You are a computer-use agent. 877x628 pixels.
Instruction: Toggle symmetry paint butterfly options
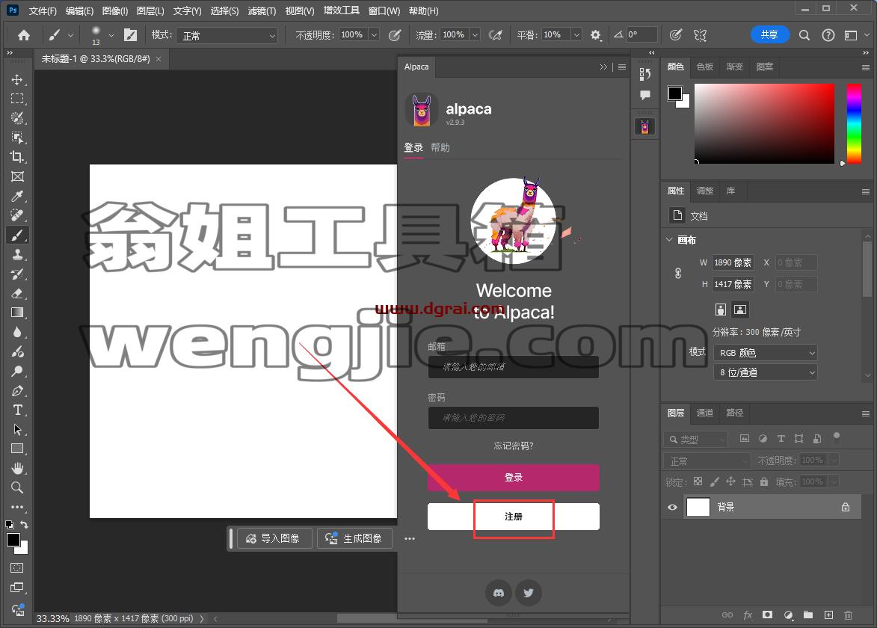(x=700, y=35)
